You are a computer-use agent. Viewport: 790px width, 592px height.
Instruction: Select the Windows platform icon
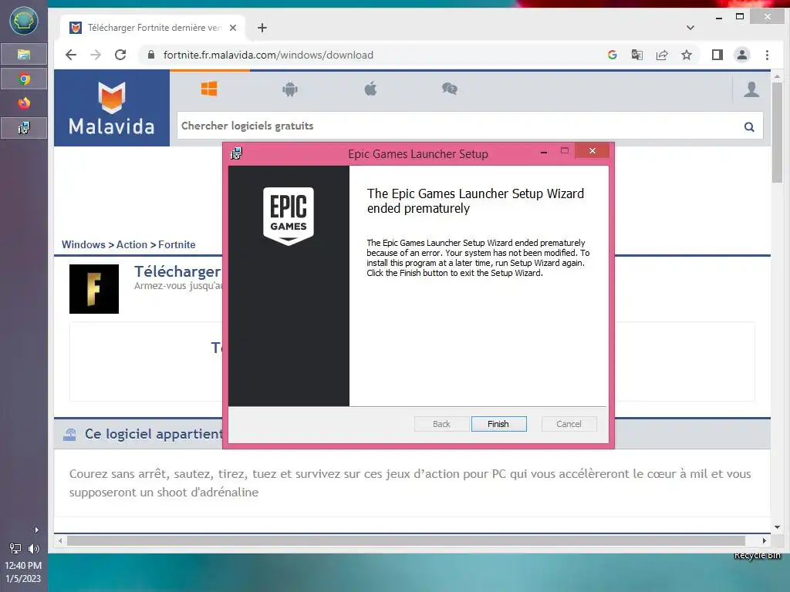(x=209, y=89)
